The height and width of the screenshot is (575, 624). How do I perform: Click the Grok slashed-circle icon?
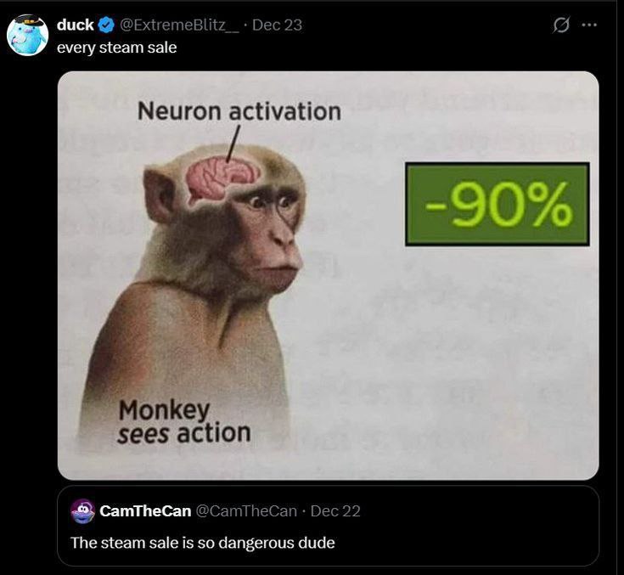(x=561, y=25)
